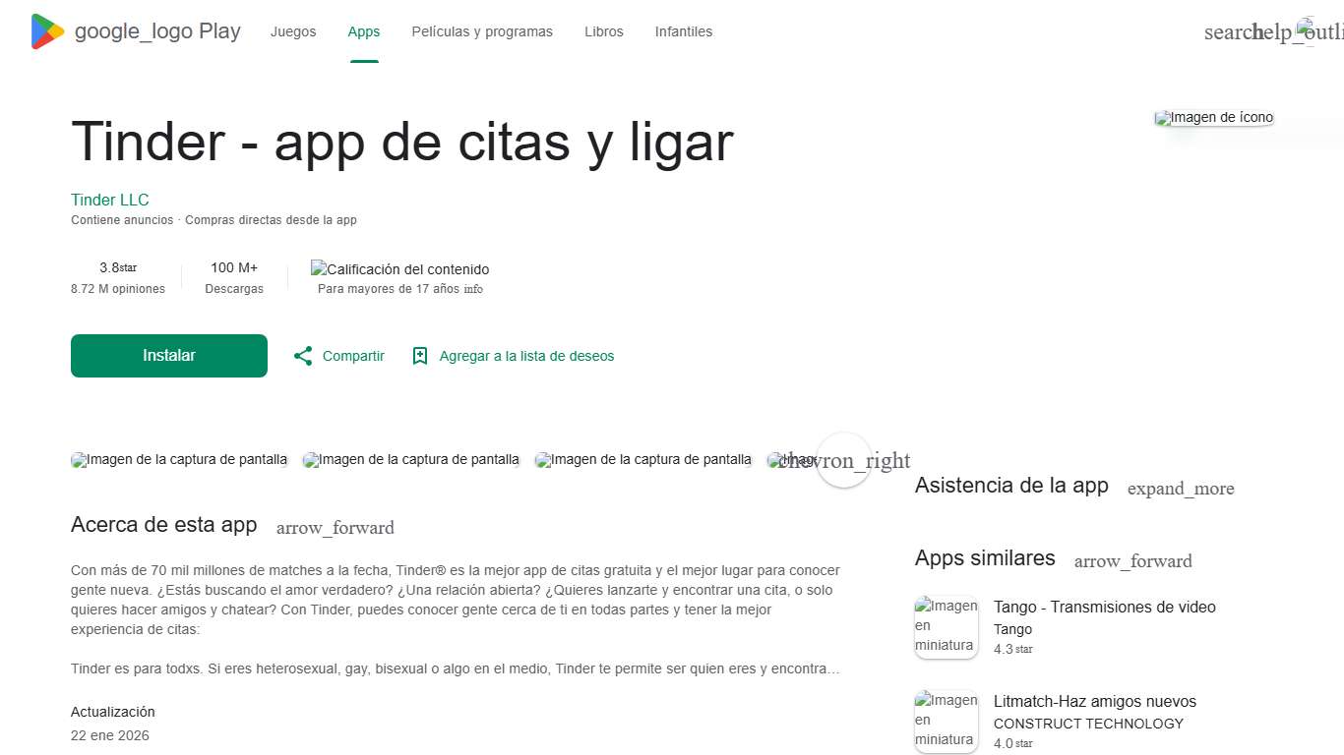This screenshot has width=1344, height=755.
Task: Open the Tinder LLC developer link
Action: pyautogui.click(x=109, y=200)
